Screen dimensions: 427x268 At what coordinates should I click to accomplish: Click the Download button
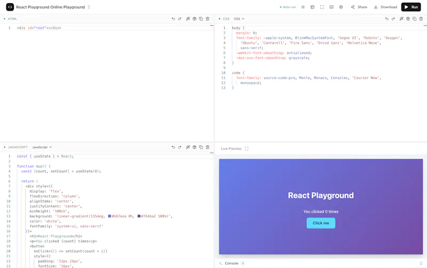coord(385,7)
